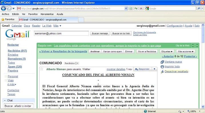Click the browser stop loading X icon

pos(141,9)
